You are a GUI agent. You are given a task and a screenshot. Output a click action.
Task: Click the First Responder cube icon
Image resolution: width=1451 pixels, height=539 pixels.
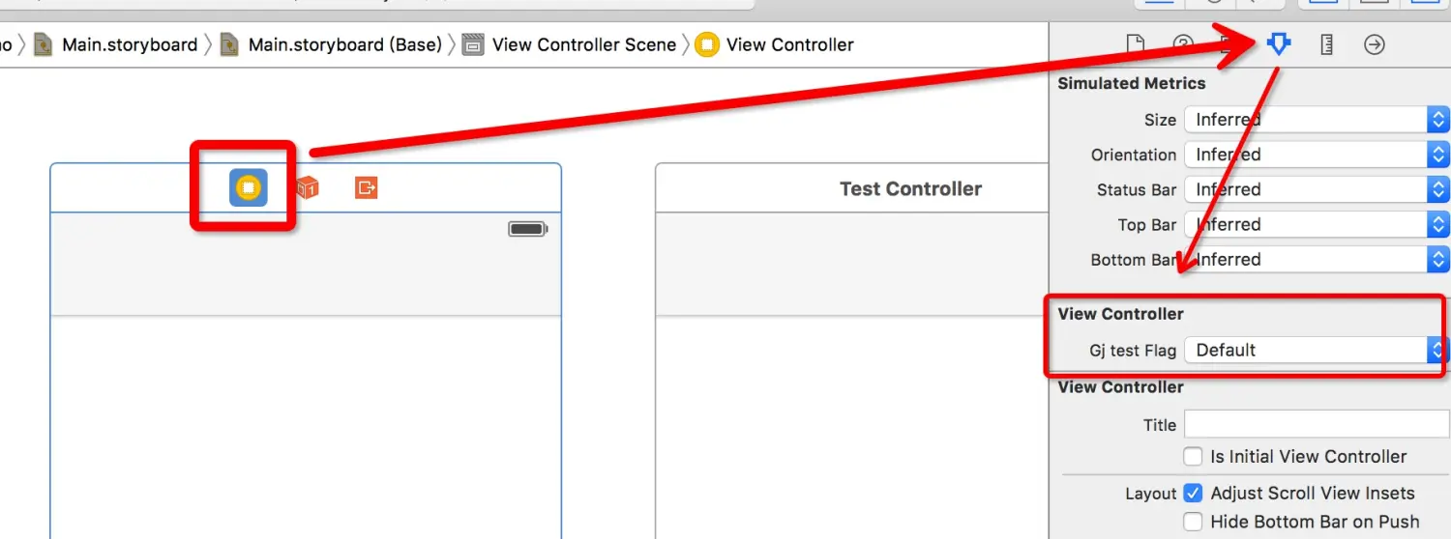(x=307, y=187)
